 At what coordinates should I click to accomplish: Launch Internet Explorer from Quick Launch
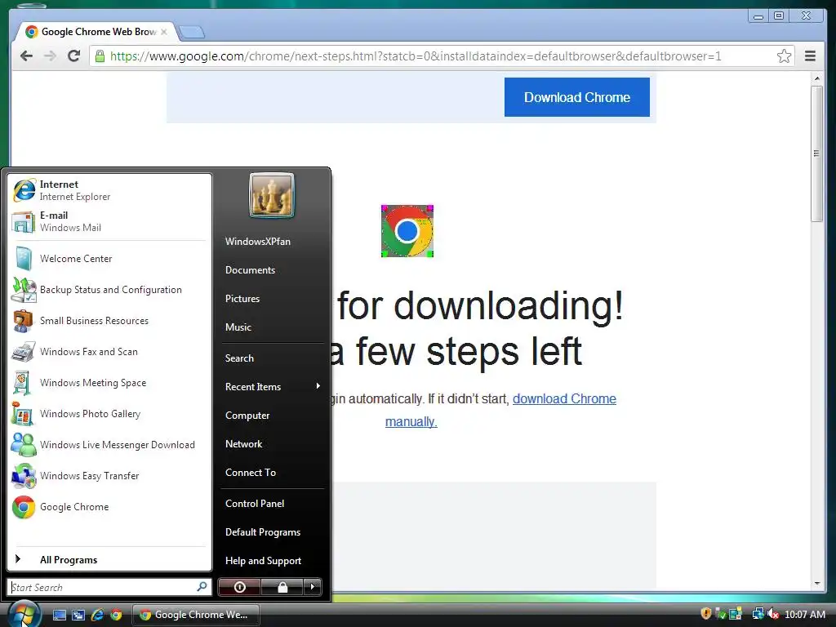97,615
